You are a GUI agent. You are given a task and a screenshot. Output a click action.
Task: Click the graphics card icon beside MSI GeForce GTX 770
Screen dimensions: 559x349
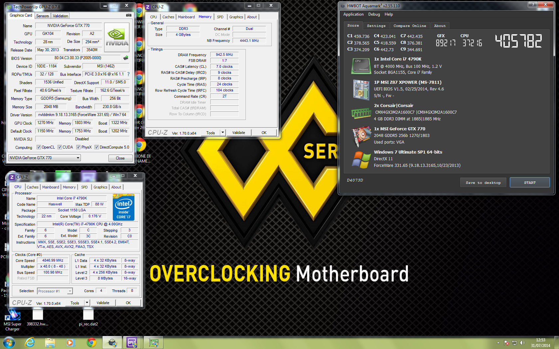click(x=361, y=136)
